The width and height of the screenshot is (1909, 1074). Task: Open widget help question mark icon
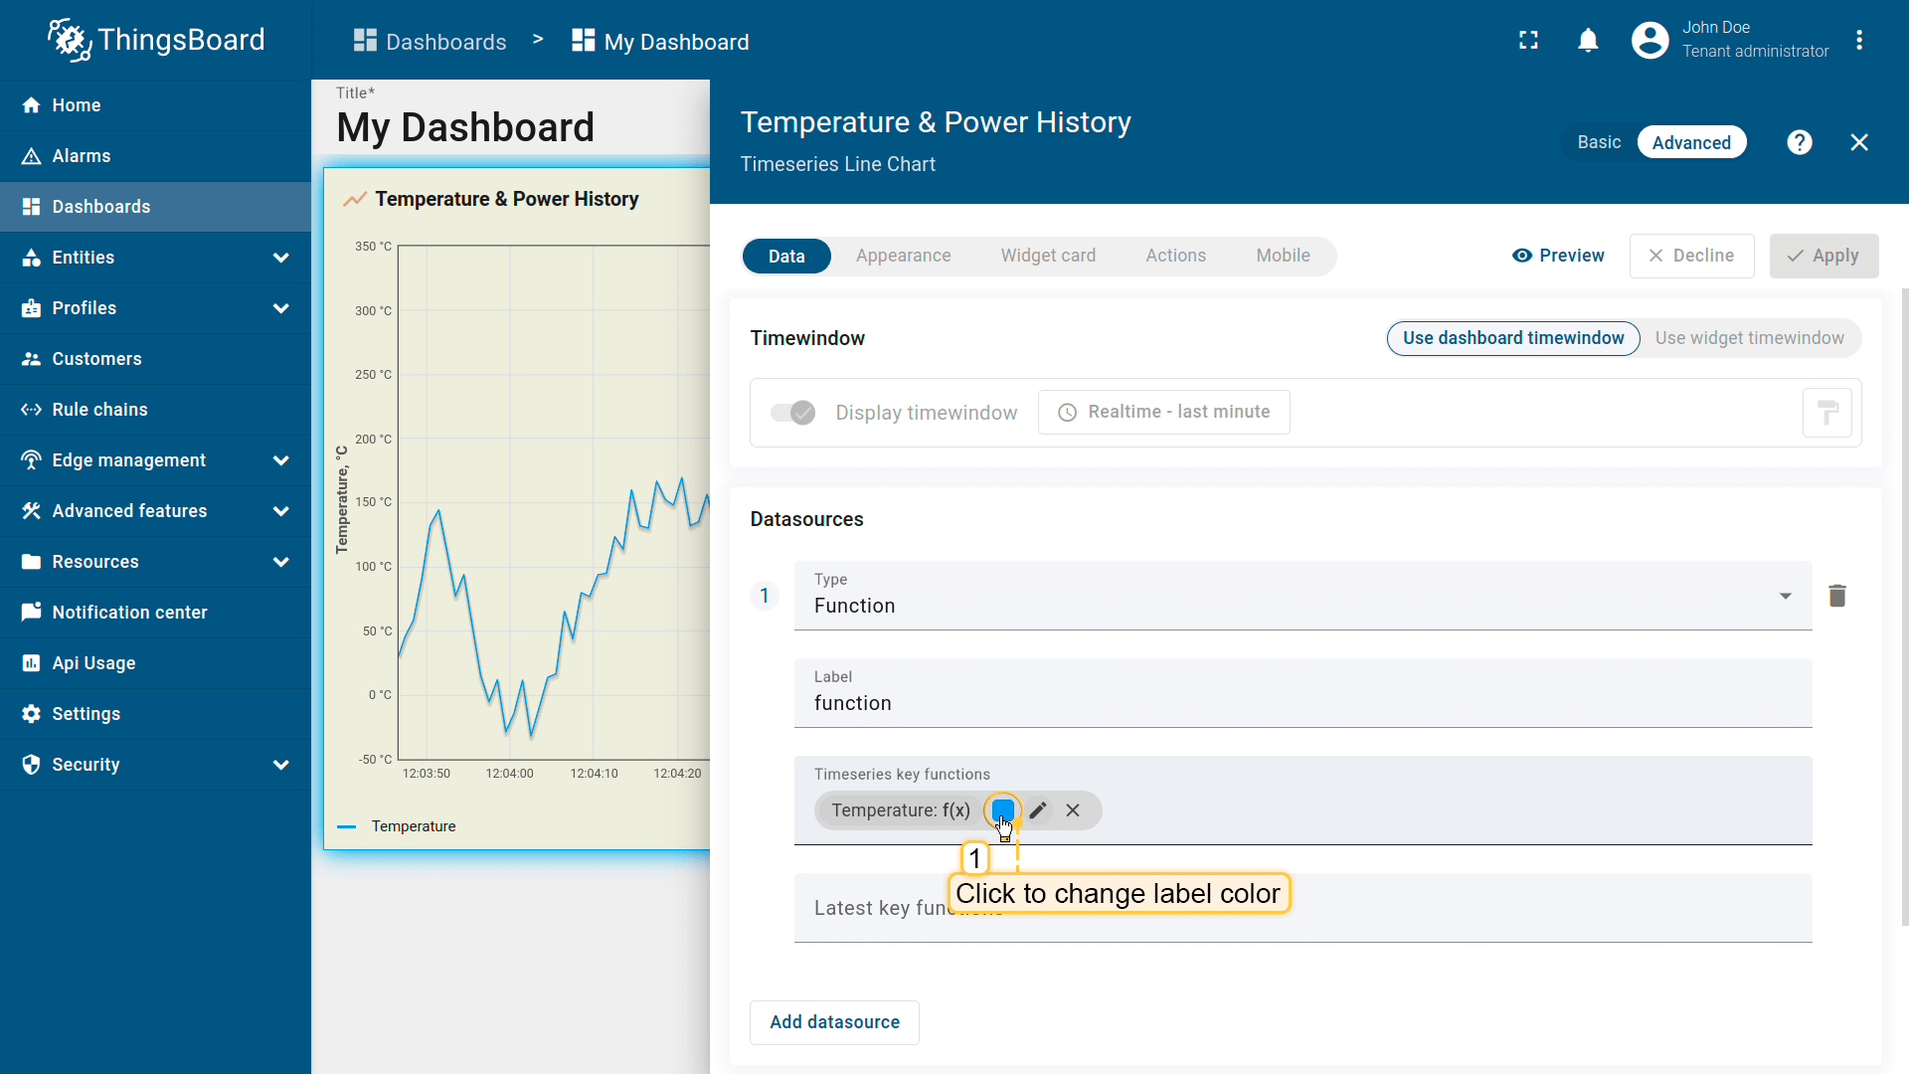tap(1799, 142)
